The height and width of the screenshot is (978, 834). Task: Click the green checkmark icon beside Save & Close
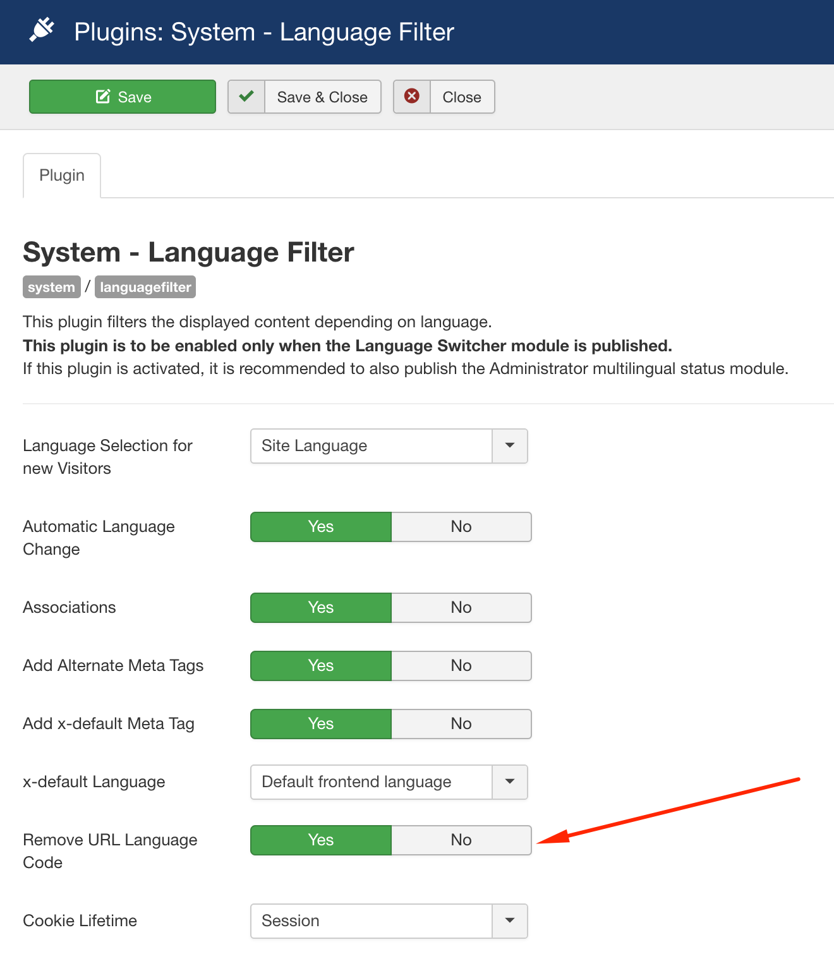click(246, 97)
